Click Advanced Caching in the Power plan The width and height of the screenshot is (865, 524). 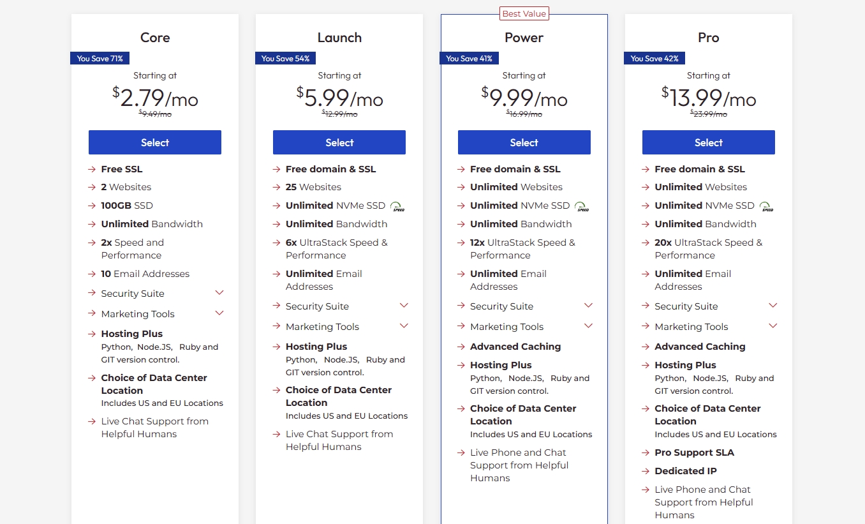click(x=515, y=347)
